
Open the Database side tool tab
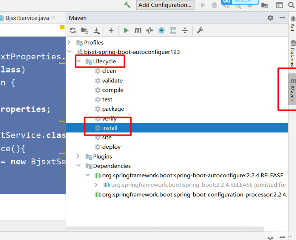[292, 54]
